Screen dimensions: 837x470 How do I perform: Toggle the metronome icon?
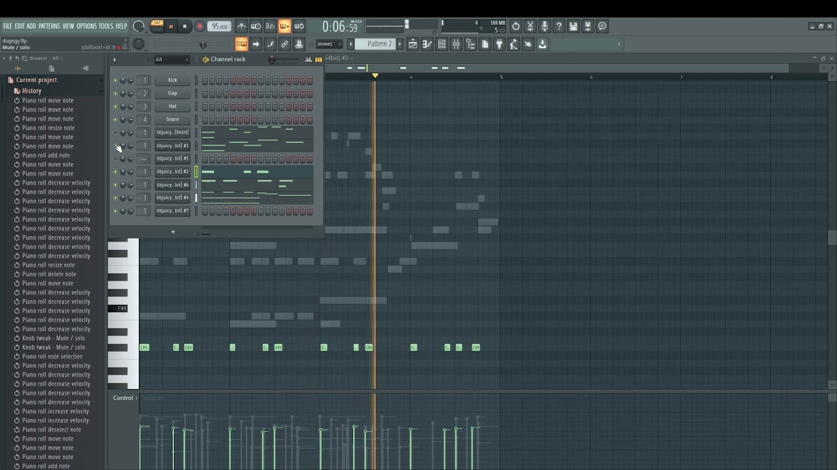[241, 27]
